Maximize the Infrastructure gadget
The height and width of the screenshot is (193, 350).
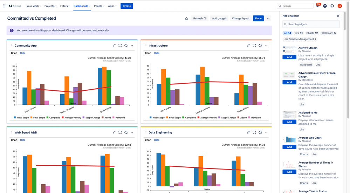tap(254, 46)
